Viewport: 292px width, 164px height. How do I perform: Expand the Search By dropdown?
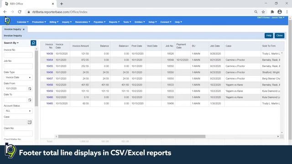(x=11, y=43)
